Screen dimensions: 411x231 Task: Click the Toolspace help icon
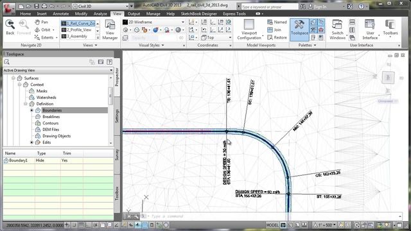point(109,62)
